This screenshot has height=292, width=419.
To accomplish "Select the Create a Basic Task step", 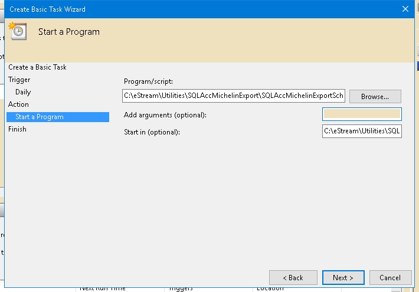I will [37, 67].
